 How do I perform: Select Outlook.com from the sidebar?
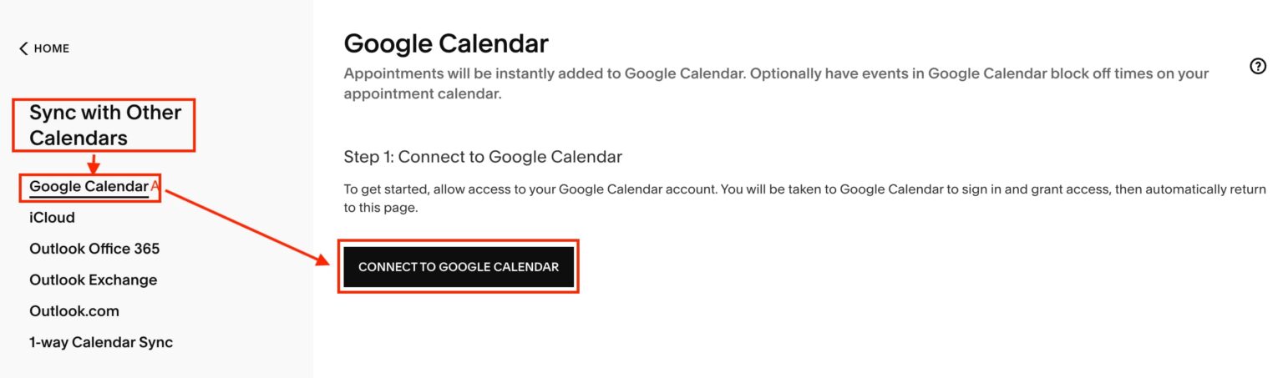tap(74, 311)
